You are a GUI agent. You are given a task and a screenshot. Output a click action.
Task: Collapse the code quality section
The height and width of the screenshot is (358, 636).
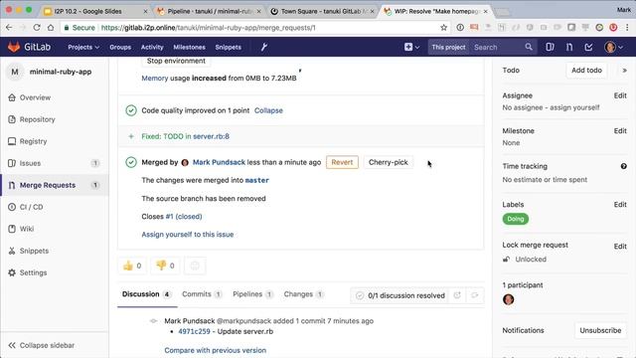click(x=268, y=110)
